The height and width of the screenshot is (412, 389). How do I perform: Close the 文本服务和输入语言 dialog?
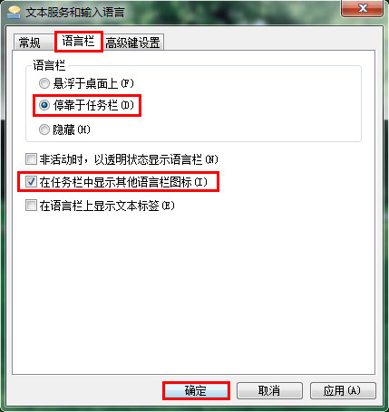point(363,8)
